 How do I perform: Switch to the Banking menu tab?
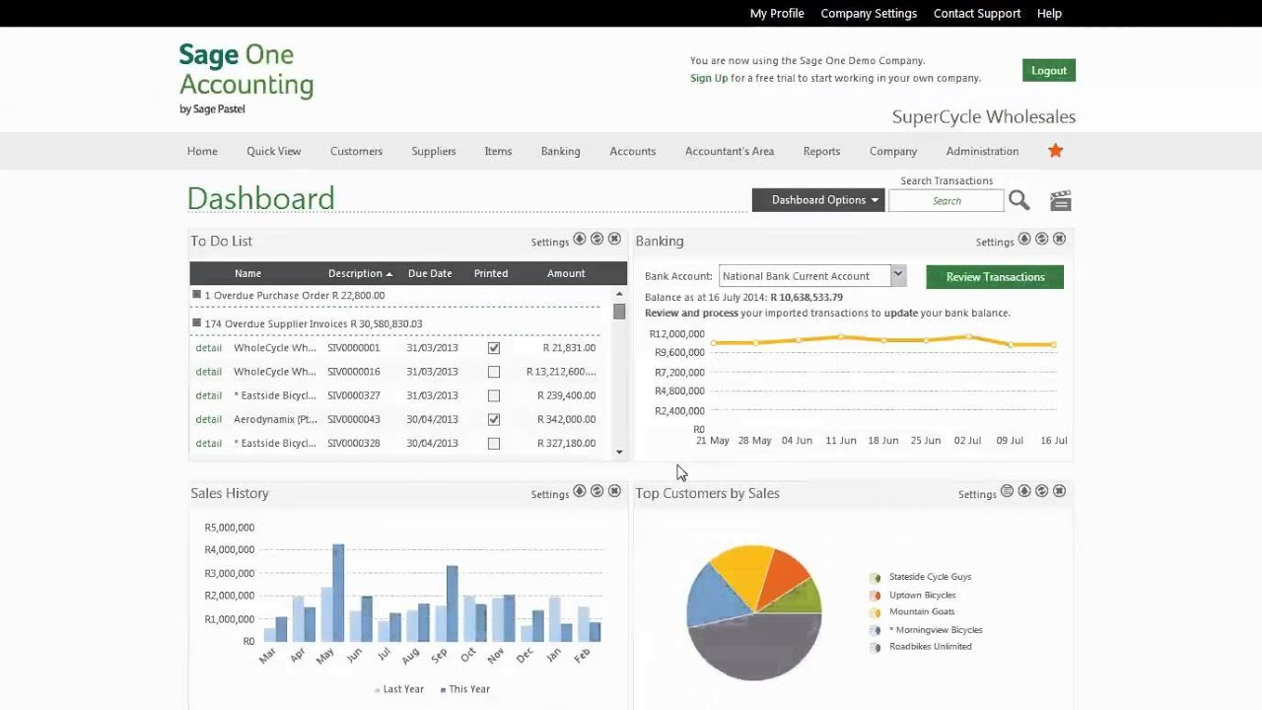pyautogui.click(x=560, y=151)
